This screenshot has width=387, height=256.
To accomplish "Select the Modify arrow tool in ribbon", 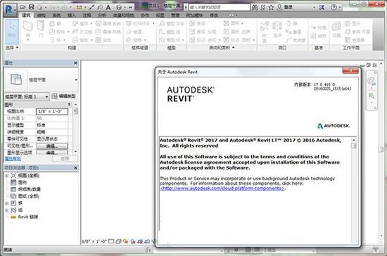I will tap(12, 32).
